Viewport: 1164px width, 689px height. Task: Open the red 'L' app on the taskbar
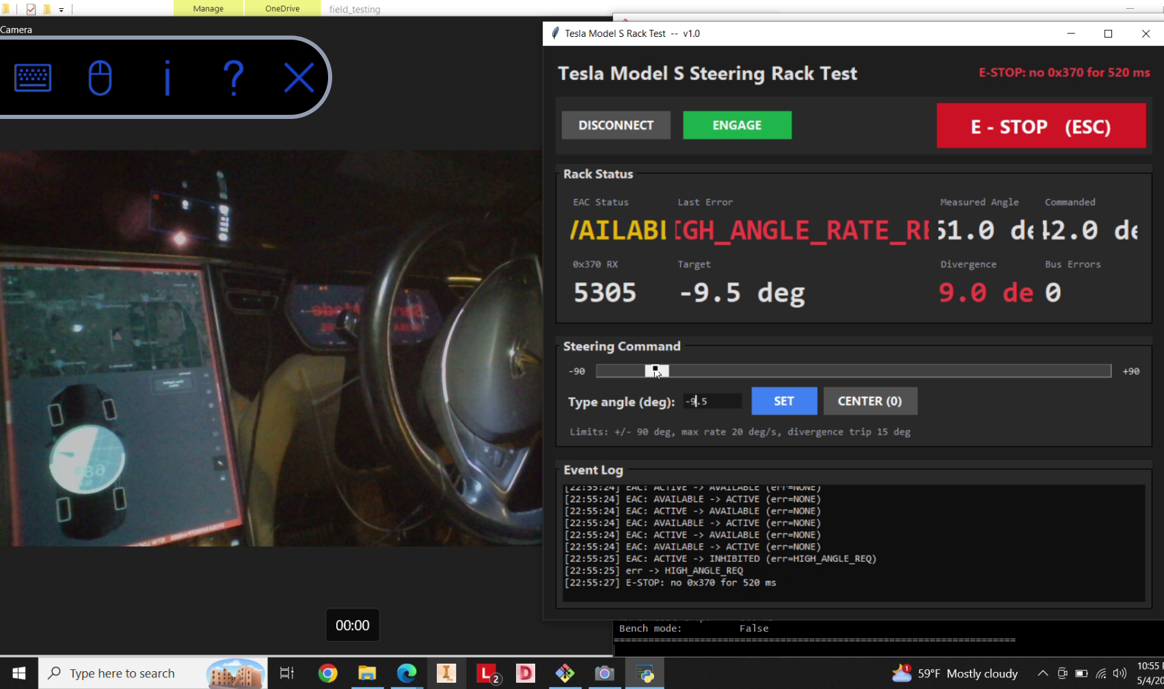(x=487, y=673)
